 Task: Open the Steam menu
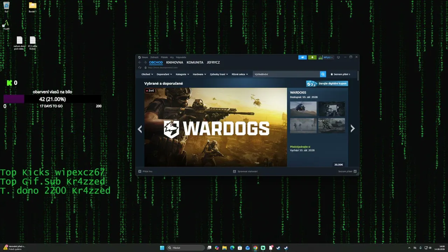click(x=145, y=57)
